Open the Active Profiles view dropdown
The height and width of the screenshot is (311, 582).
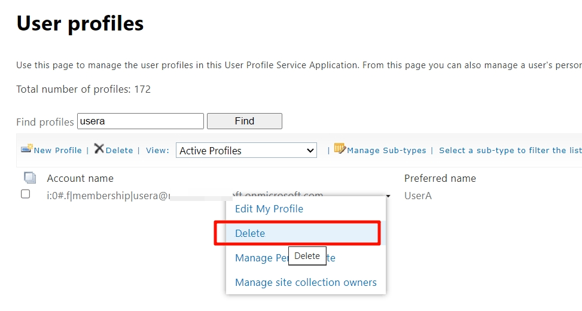pos(248,151)
